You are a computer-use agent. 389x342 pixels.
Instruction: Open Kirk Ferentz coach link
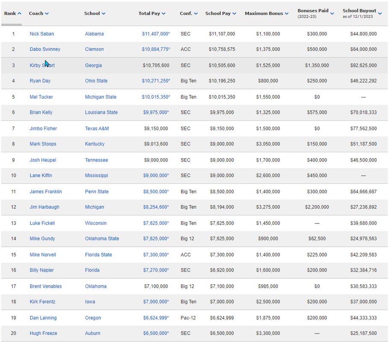point(42,301)
